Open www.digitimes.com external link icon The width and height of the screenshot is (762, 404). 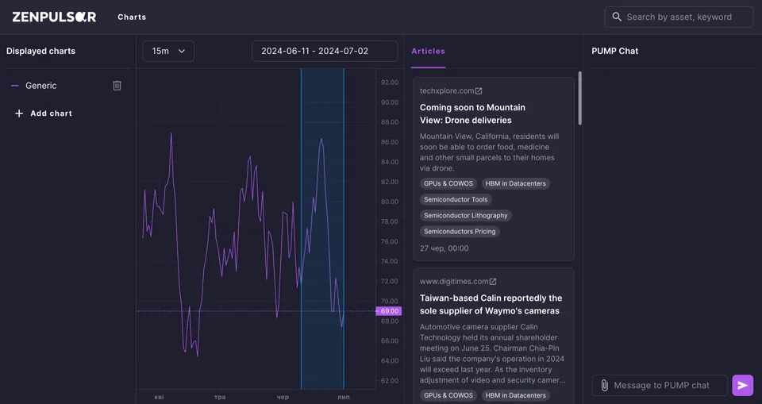pyautogui.click(x=493, y=282)
